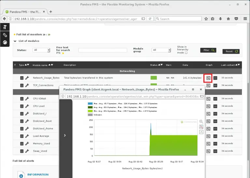Image resolution: width=250 pixels, height=178 pixels.
Task: Click zoom magnifier icon beside the graph
Action: tap(201, 121)
